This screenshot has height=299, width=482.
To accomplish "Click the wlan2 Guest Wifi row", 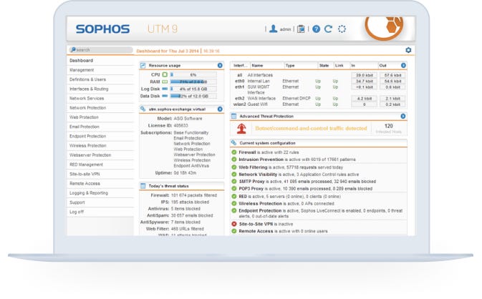I will (319, 104).
